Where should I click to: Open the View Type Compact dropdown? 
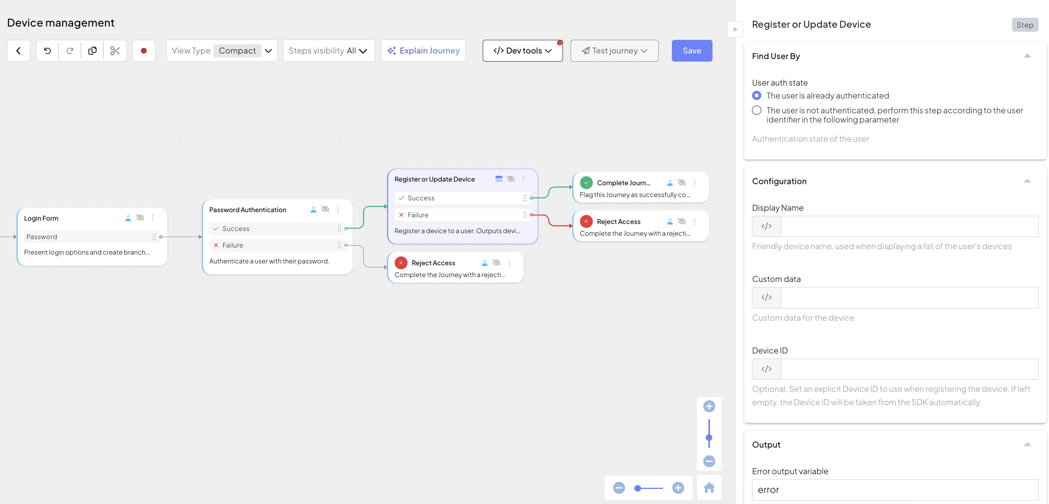(222, 51)
